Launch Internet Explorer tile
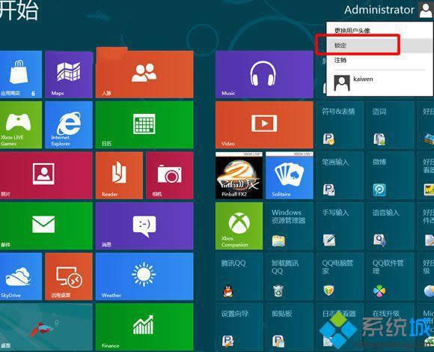434x352 pixels. [69, 125]
